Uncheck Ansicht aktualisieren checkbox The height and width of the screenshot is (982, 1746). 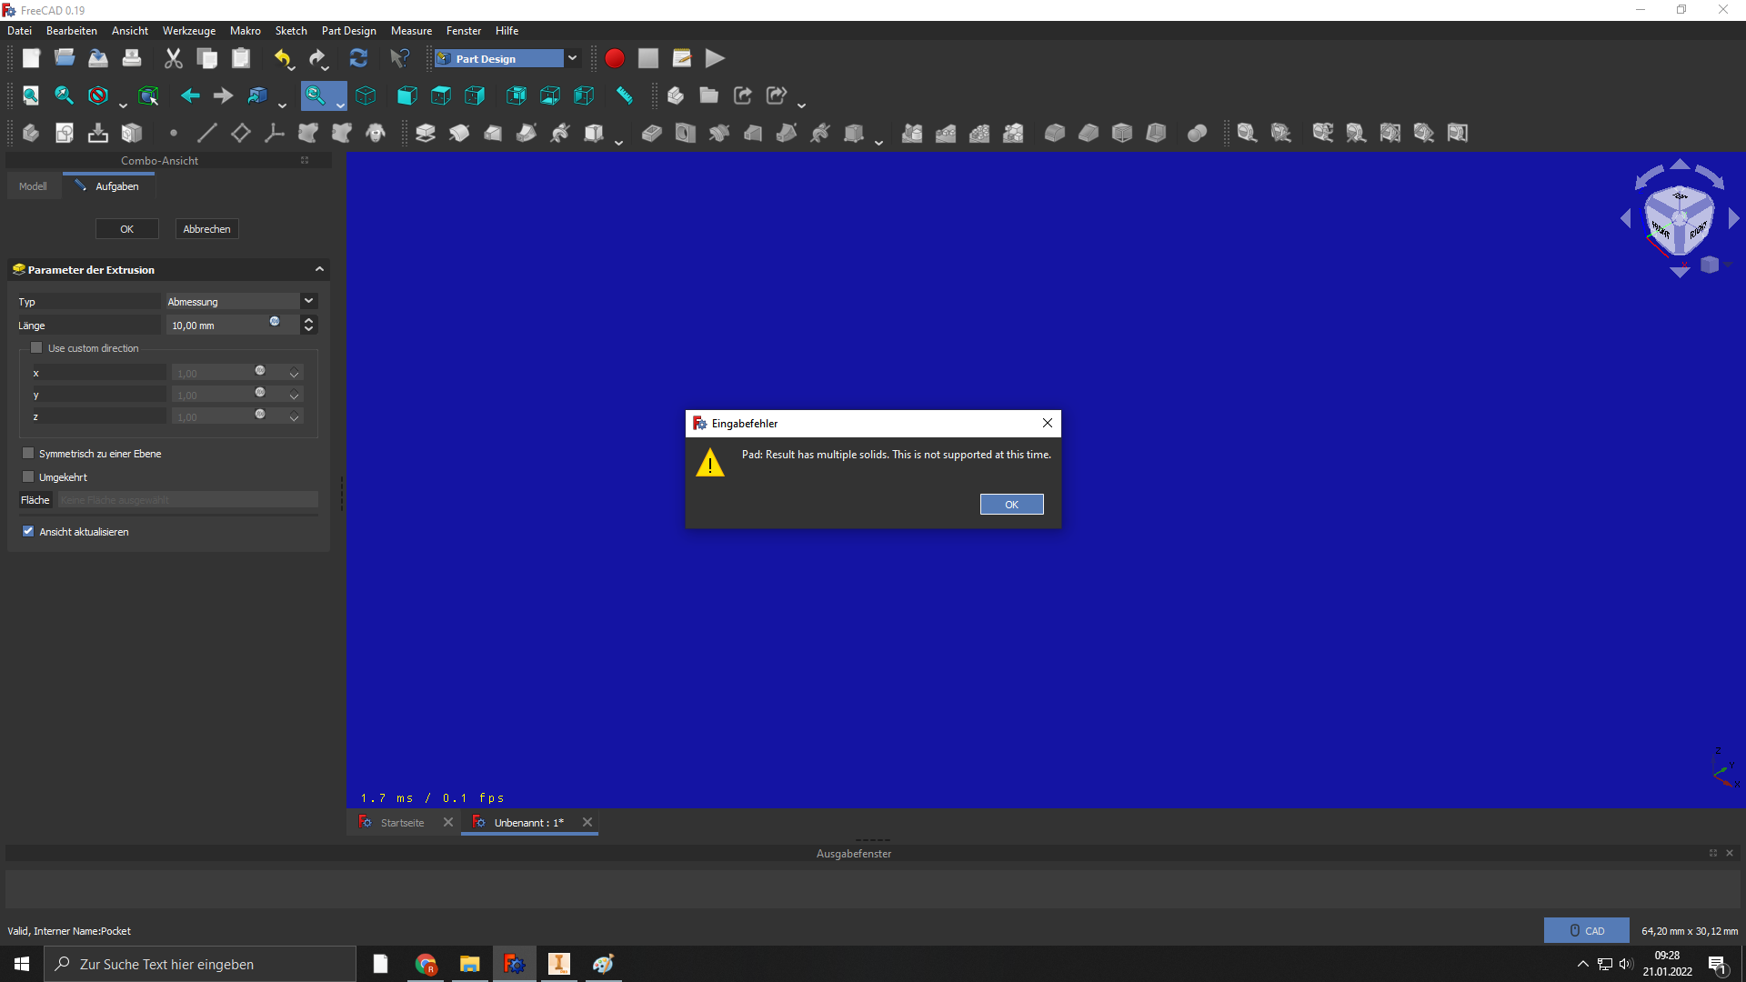tap(28, 532)
